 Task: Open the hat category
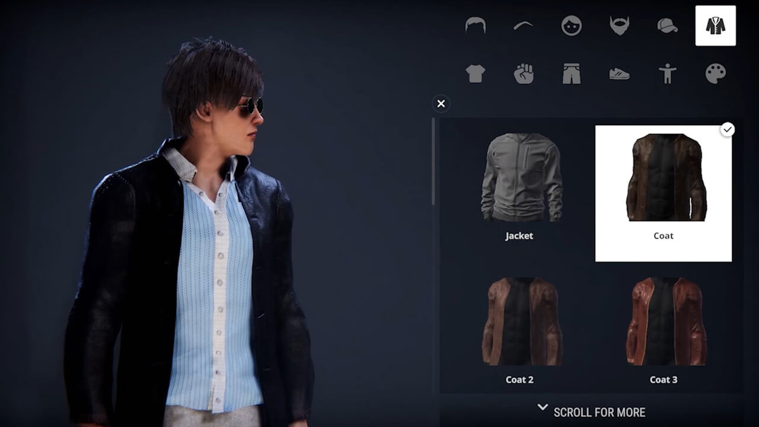[667, 26]
